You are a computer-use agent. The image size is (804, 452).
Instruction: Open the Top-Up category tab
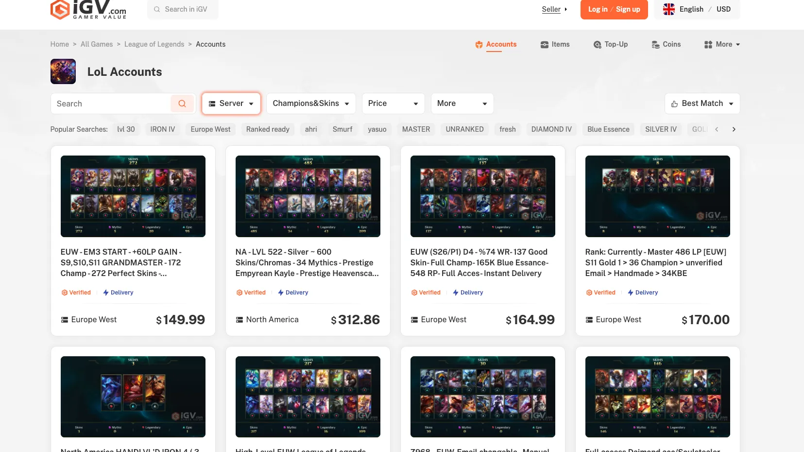(x=611, y=44)
